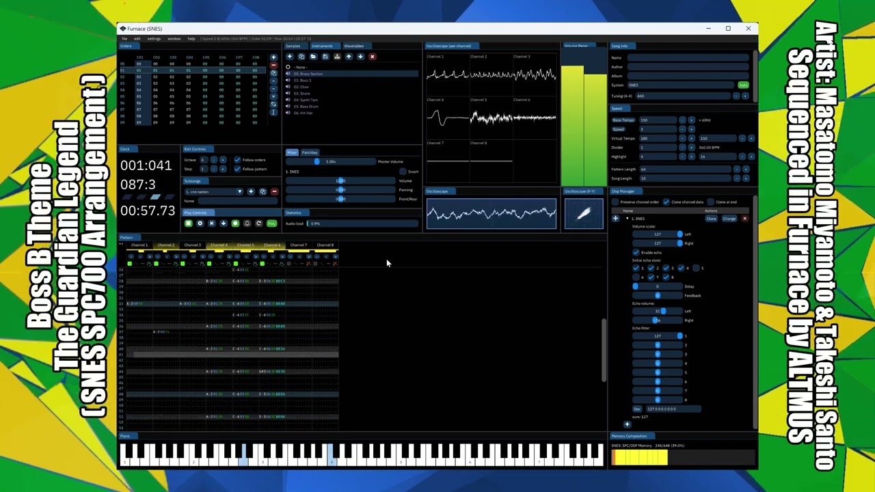
Task: Increase Pattern Length with plus stepper
Action: click(746, 169)
